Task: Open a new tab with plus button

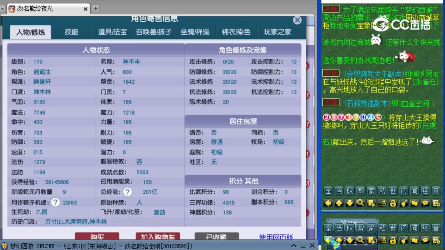Action: click(x=95, y=8)
